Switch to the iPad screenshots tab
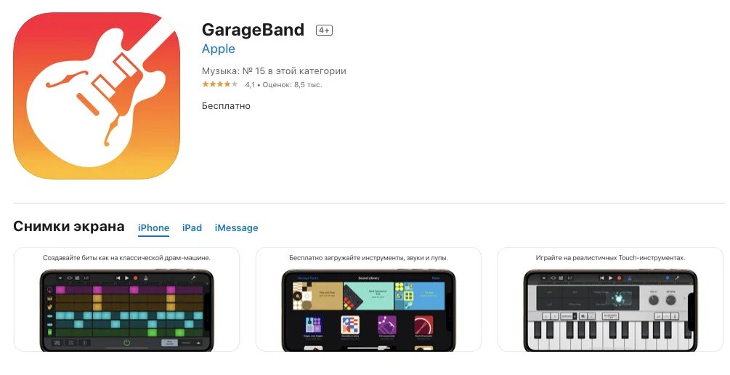 tap(192, 227)
